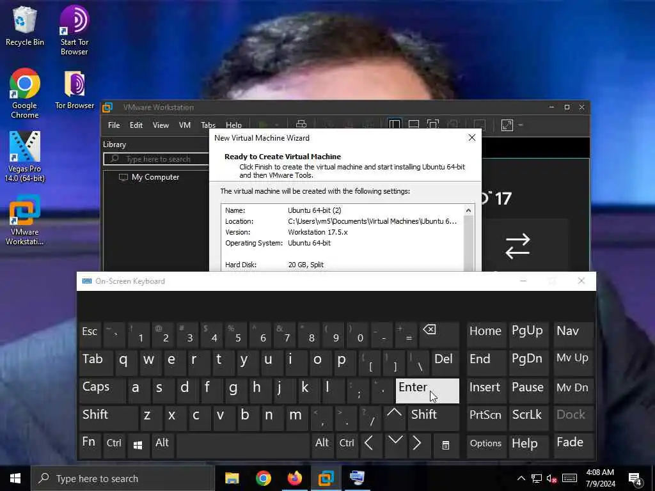Click the Tab key on On-Screen Keyboard
This screenshot has height=491, width=655.
coord(96,362)
